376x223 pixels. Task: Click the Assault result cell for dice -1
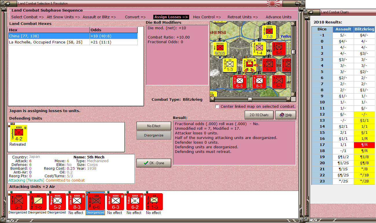click(343, 35)
